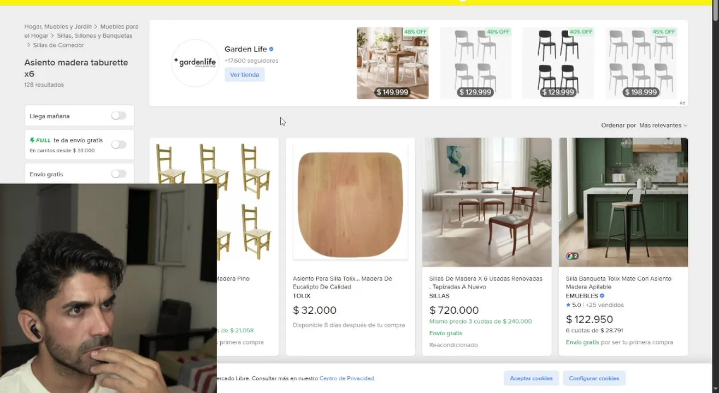Screen dimensions: 719x393
Task: Open the $149.999 dining table ad thumbnail
Action: pos(392,63)
